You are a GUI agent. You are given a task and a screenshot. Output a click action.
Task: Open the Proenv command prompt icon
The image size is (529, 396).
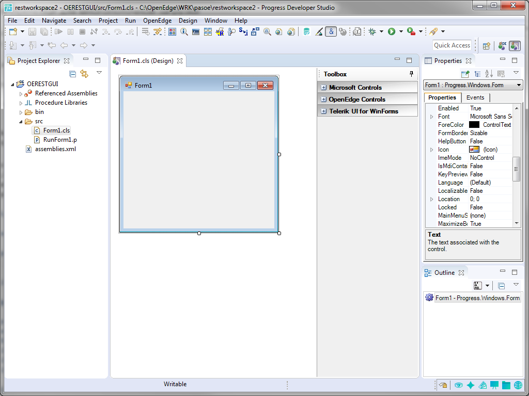[x=196, y=31]
